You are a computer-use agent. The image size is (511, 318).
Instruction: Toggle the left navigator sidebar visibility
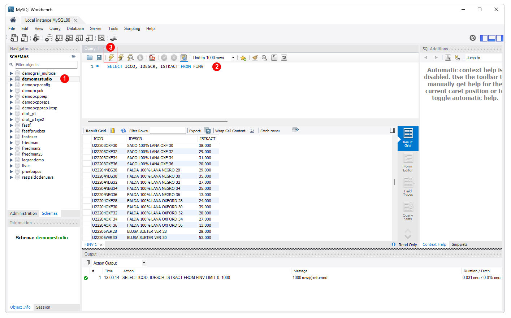tap(484, 38)
